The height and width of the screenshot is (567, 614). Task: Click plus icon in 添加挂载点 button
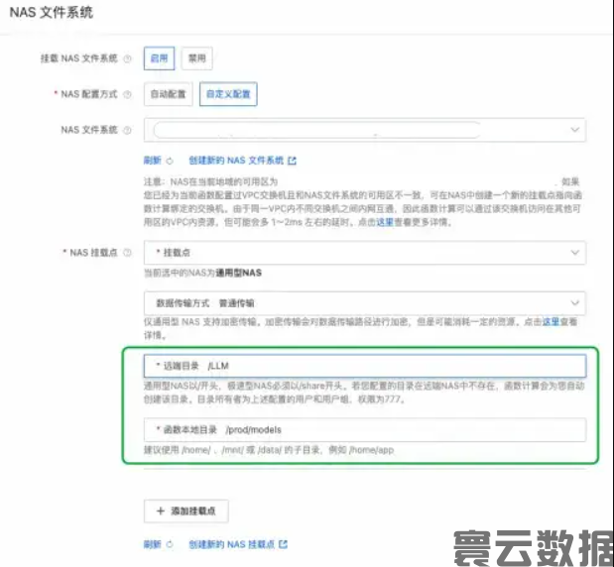click(x=161, y=511)
